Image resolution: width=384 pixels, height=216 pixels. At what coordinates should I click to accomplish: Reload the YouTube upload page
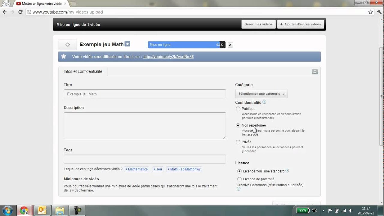tap(20, 12)
